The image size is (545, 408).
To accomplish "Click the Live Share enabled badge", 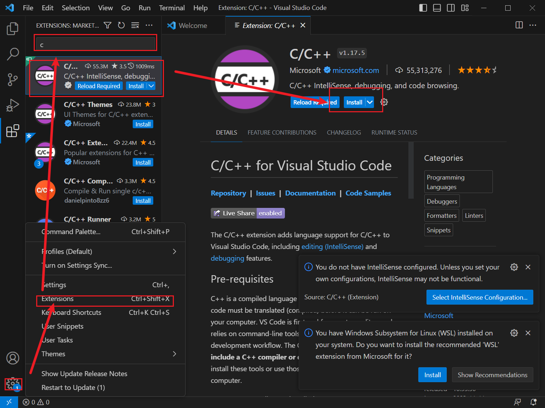I will tap(248, 213).
